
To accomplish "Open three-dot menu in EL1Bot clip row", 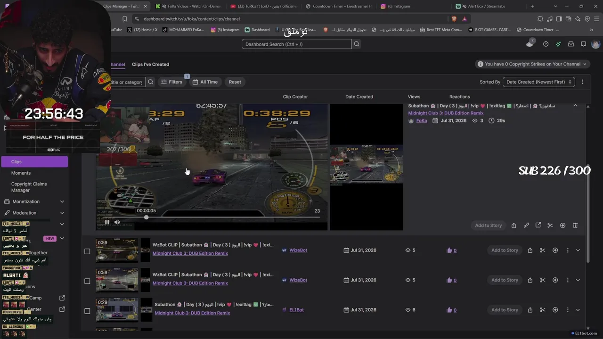I will pos(568,310).
